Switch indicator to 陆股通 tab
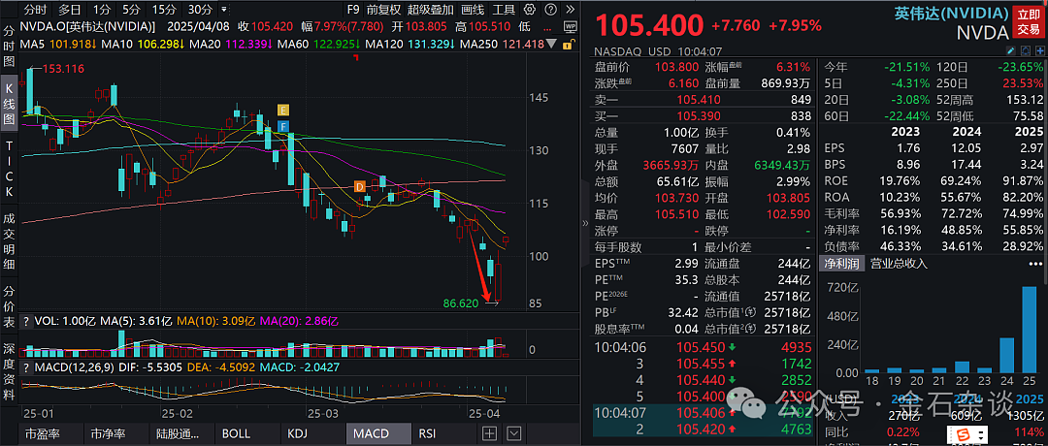1048x446 pixels. pos(180,433)
